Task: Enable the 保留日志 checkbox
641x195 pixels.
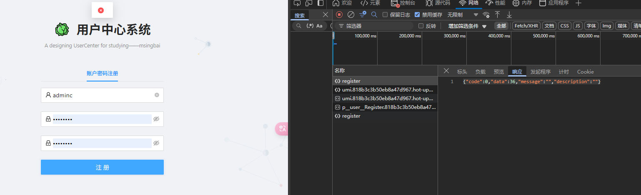Action: pyautogui.click(x=385, y=15)
